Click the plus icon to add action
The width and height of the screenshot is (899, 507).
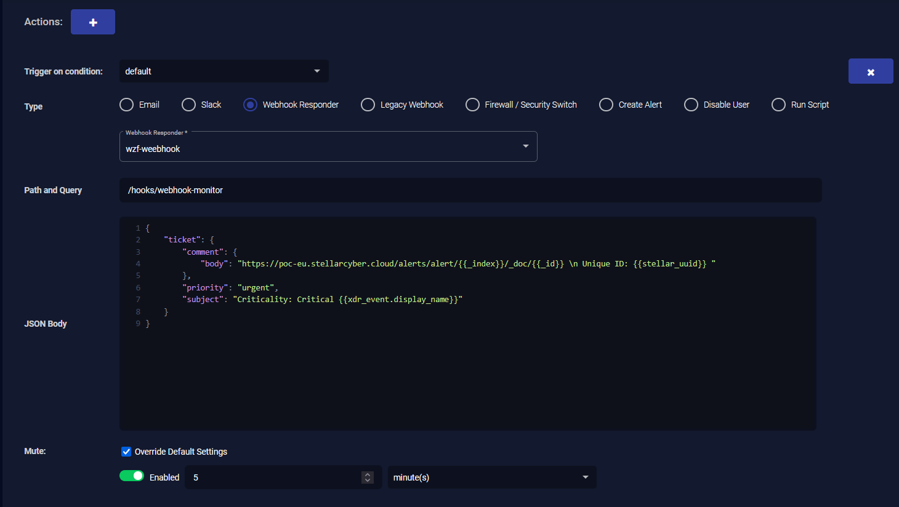pos(93,22)
